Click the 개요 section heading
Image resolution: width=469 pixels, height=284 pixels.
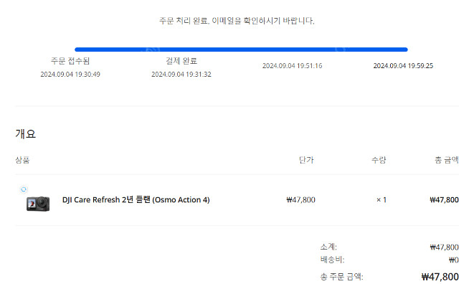[x=25, y=134]
